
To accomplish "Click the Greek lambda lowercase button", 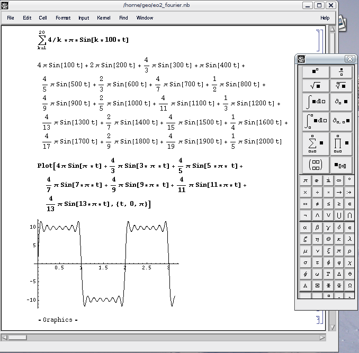I will 349,239.
